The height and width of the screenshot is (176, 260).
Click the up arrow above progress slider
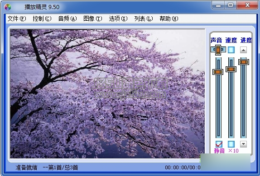(243, 50)
